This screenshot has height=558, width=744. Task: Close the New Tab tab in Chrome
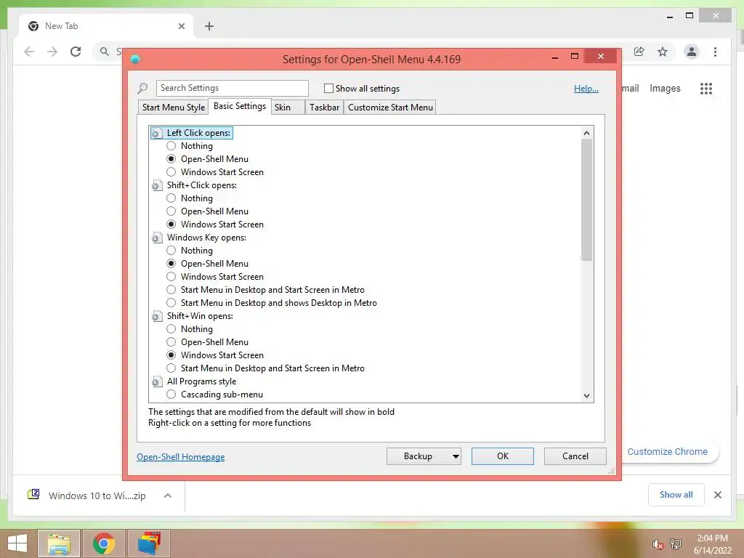click(x=181, y=26)
